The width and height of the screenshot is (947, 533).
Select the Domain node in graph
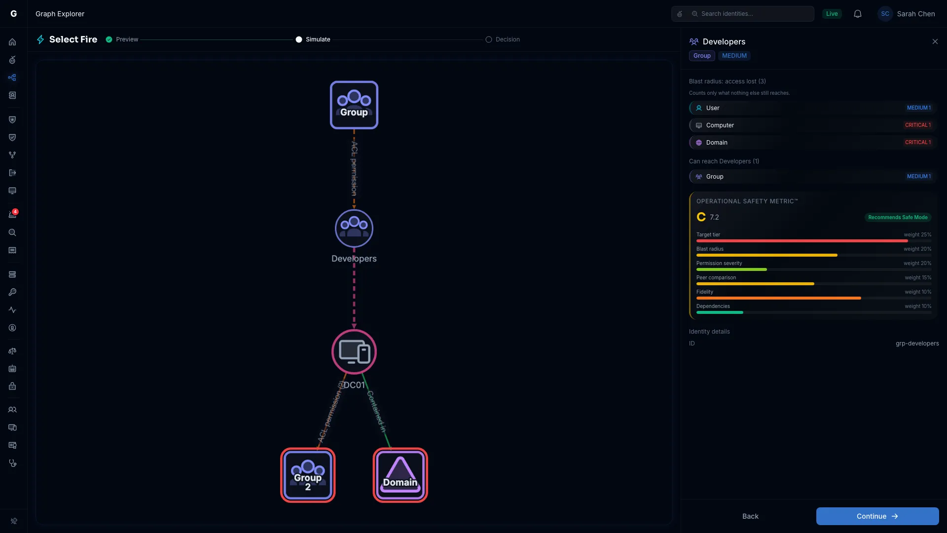pyautogui.click(x=401, y=475)
